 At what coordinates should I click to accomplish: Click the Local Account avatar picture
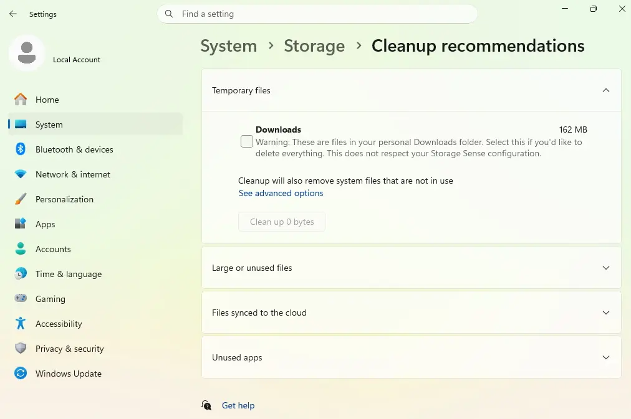[x=27, y=53]
